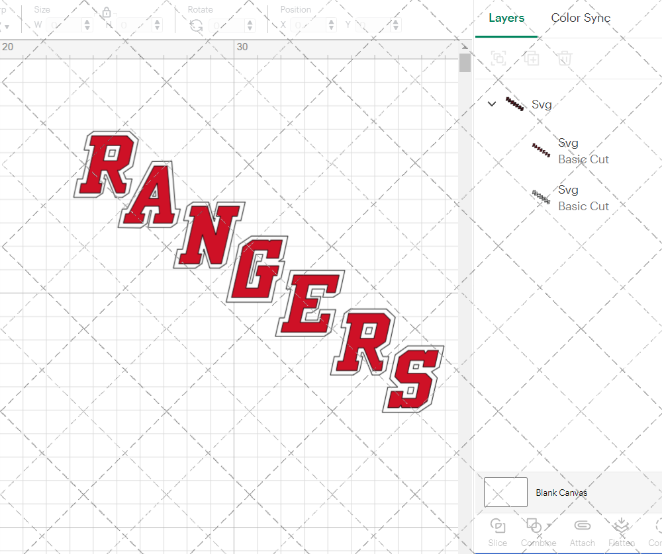Screen dimensions: 662x554
Task: Click the Rotate angle input field
Action: [x=227, y=25]
